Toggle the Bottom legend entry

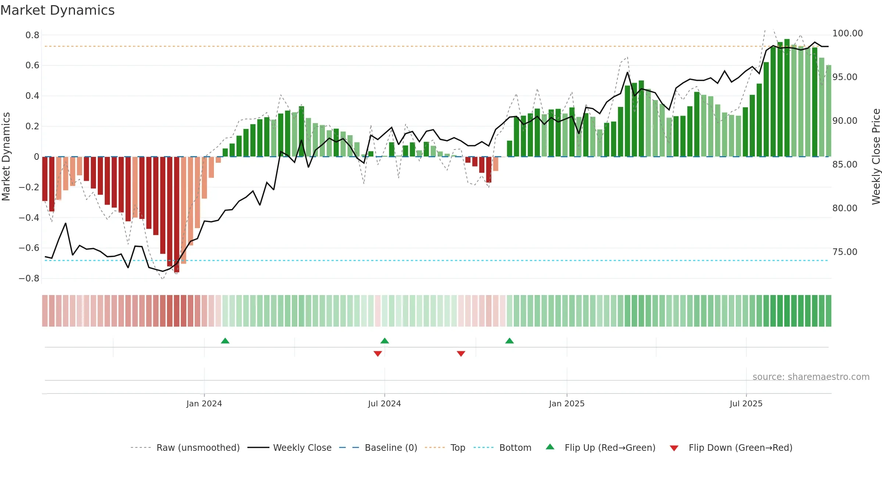[x=502, y=448]
